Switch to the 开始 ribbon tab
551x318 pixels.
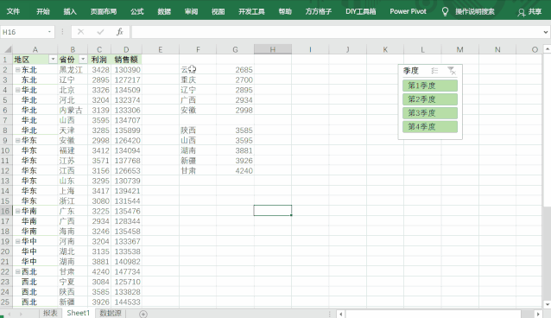[43, 11]
